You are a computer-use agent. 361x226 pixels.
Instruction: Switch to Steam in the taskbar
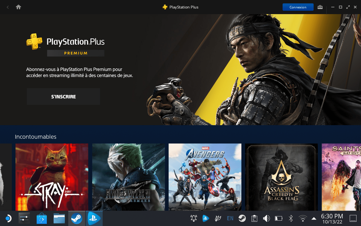click(77, 218)
